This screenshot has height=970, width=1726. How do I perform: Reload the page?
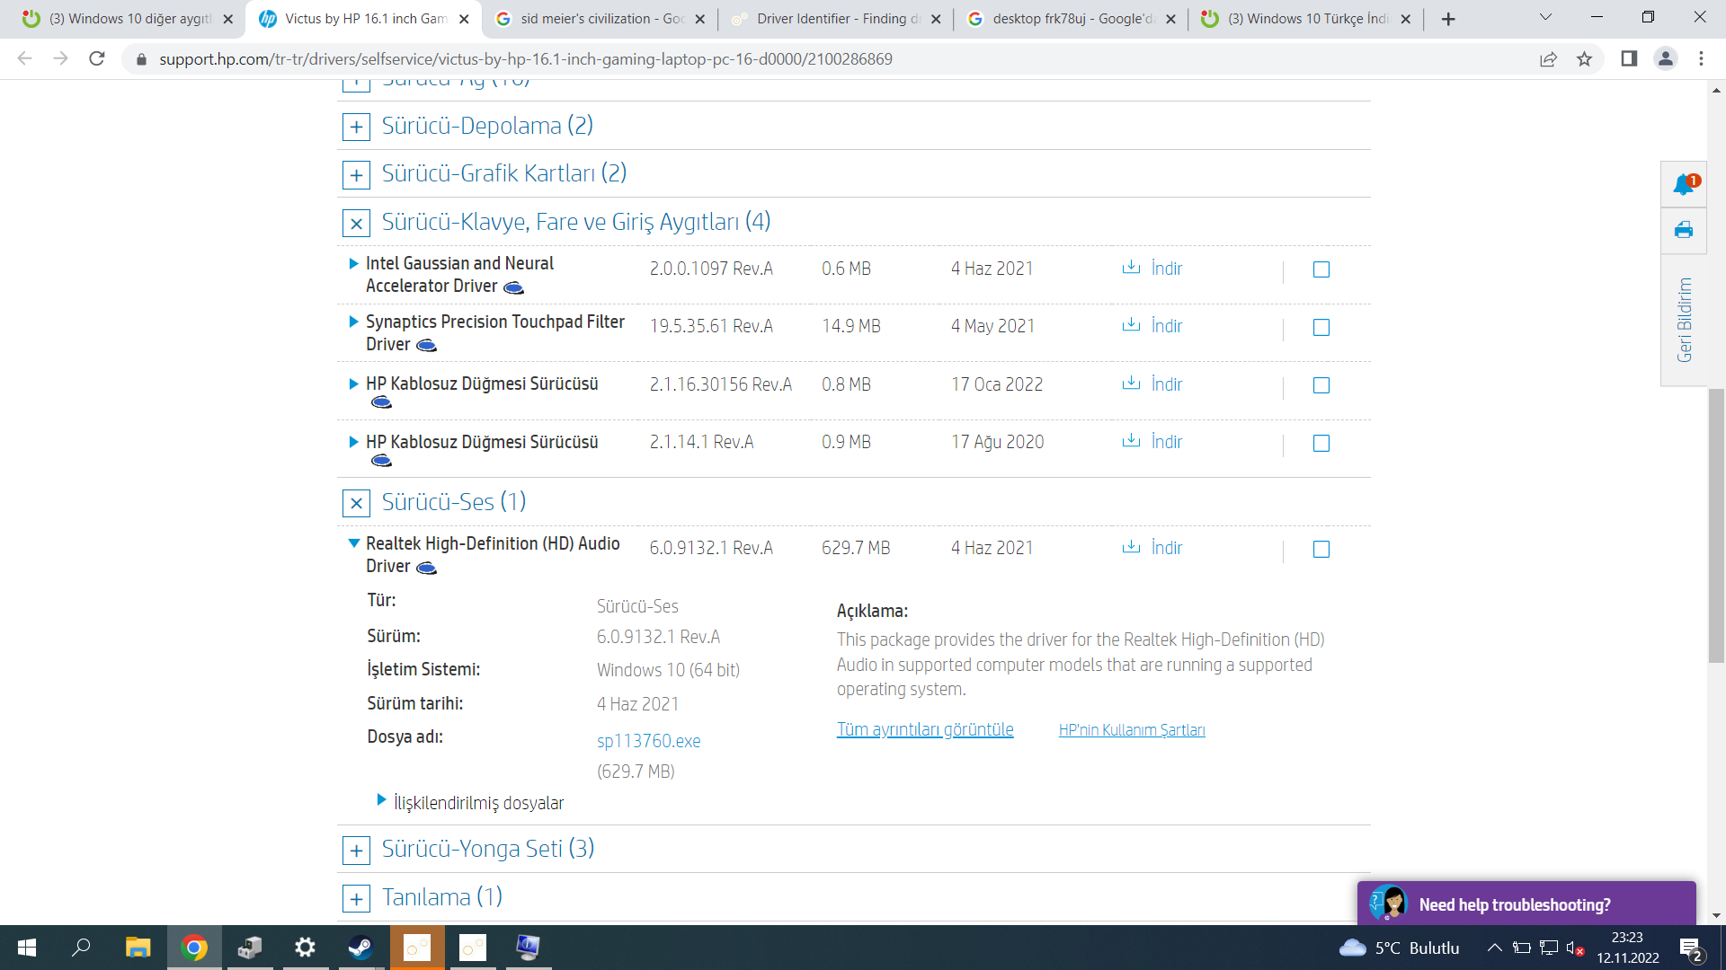click(97, 59)
